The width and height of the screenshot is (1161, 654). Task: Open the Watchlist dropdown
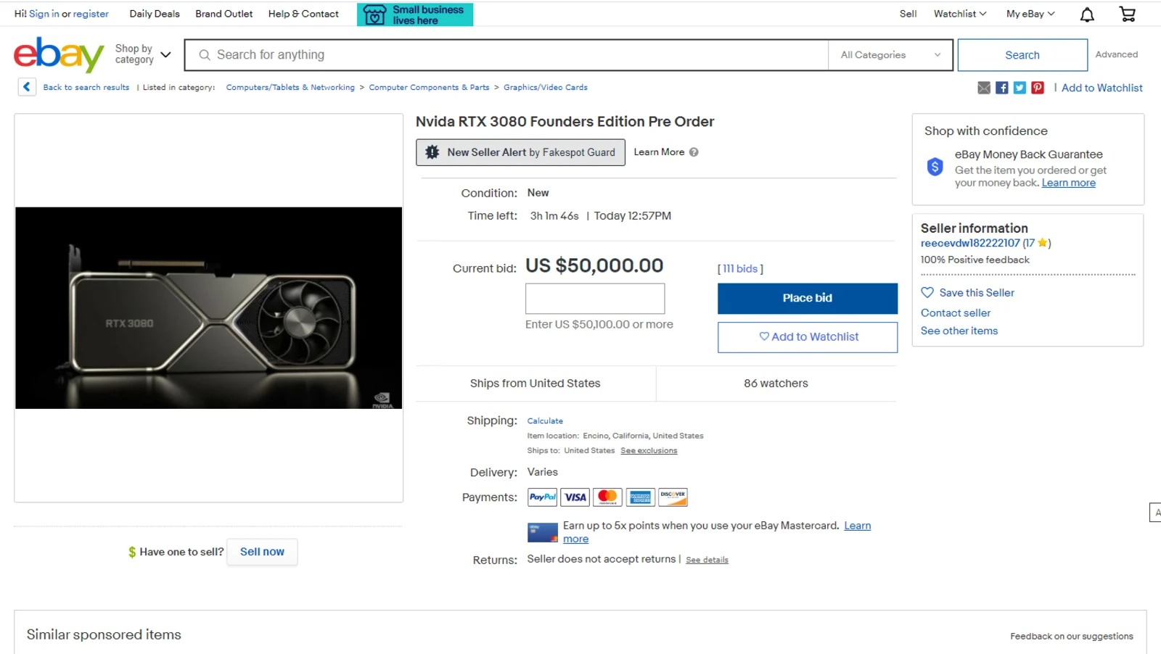click(x=959, y=14)
